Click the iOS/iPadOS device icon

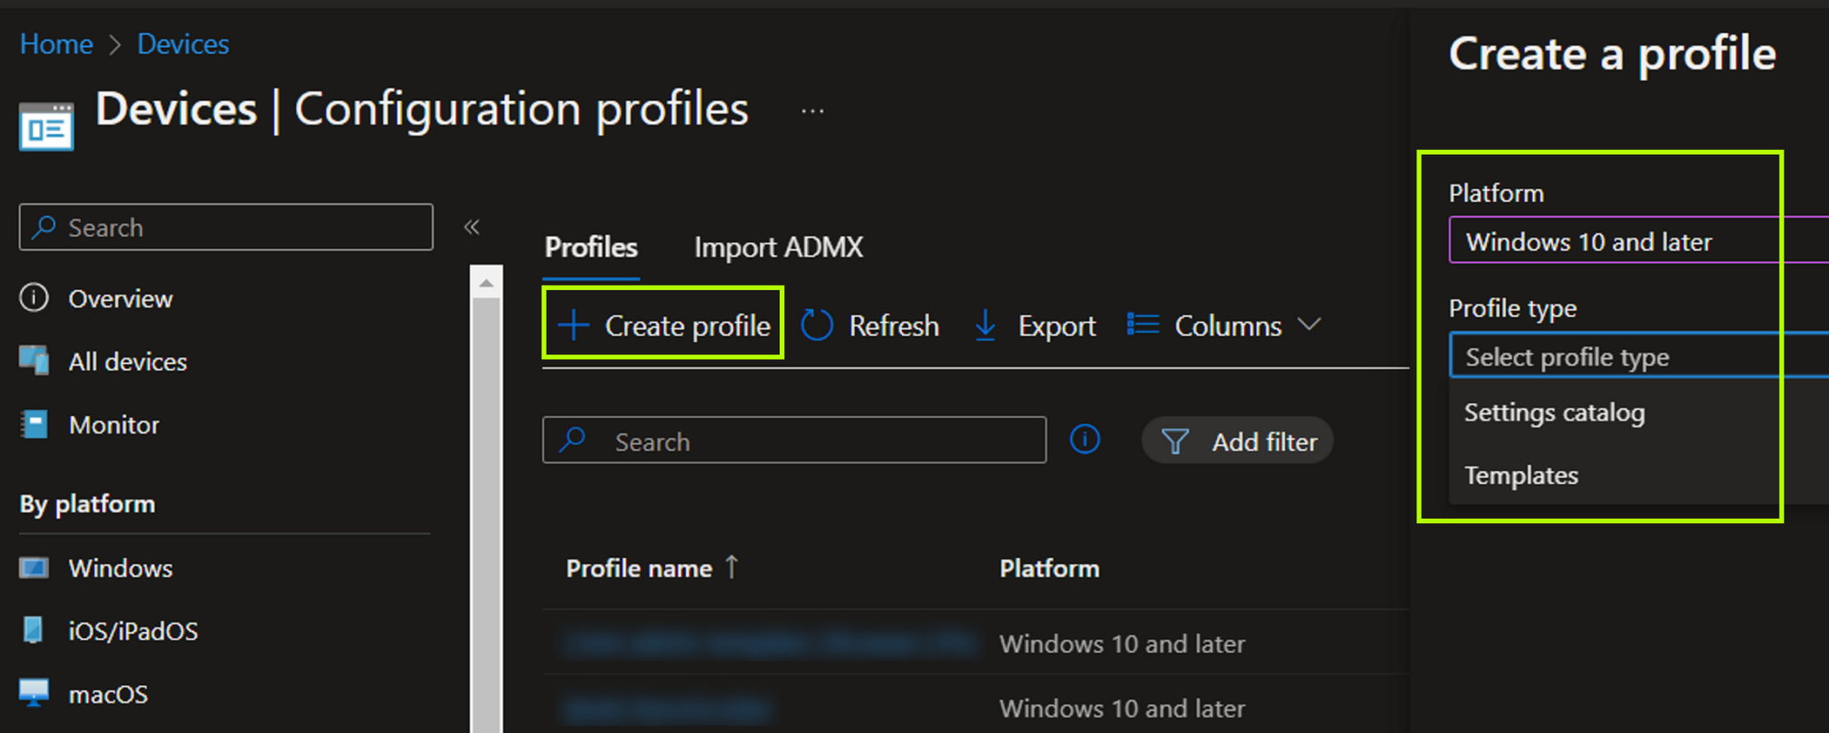(x=33, y=630)
